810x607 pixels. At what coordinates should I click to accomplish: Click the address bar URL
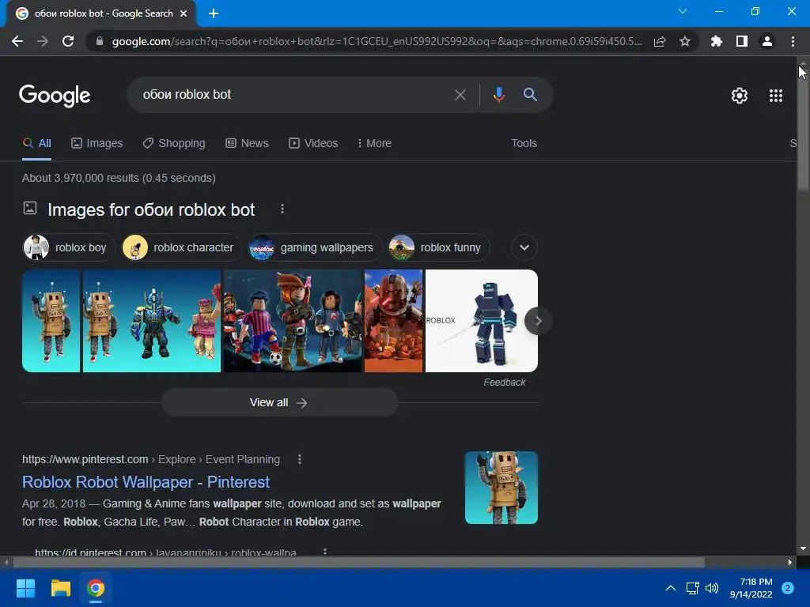377,41
